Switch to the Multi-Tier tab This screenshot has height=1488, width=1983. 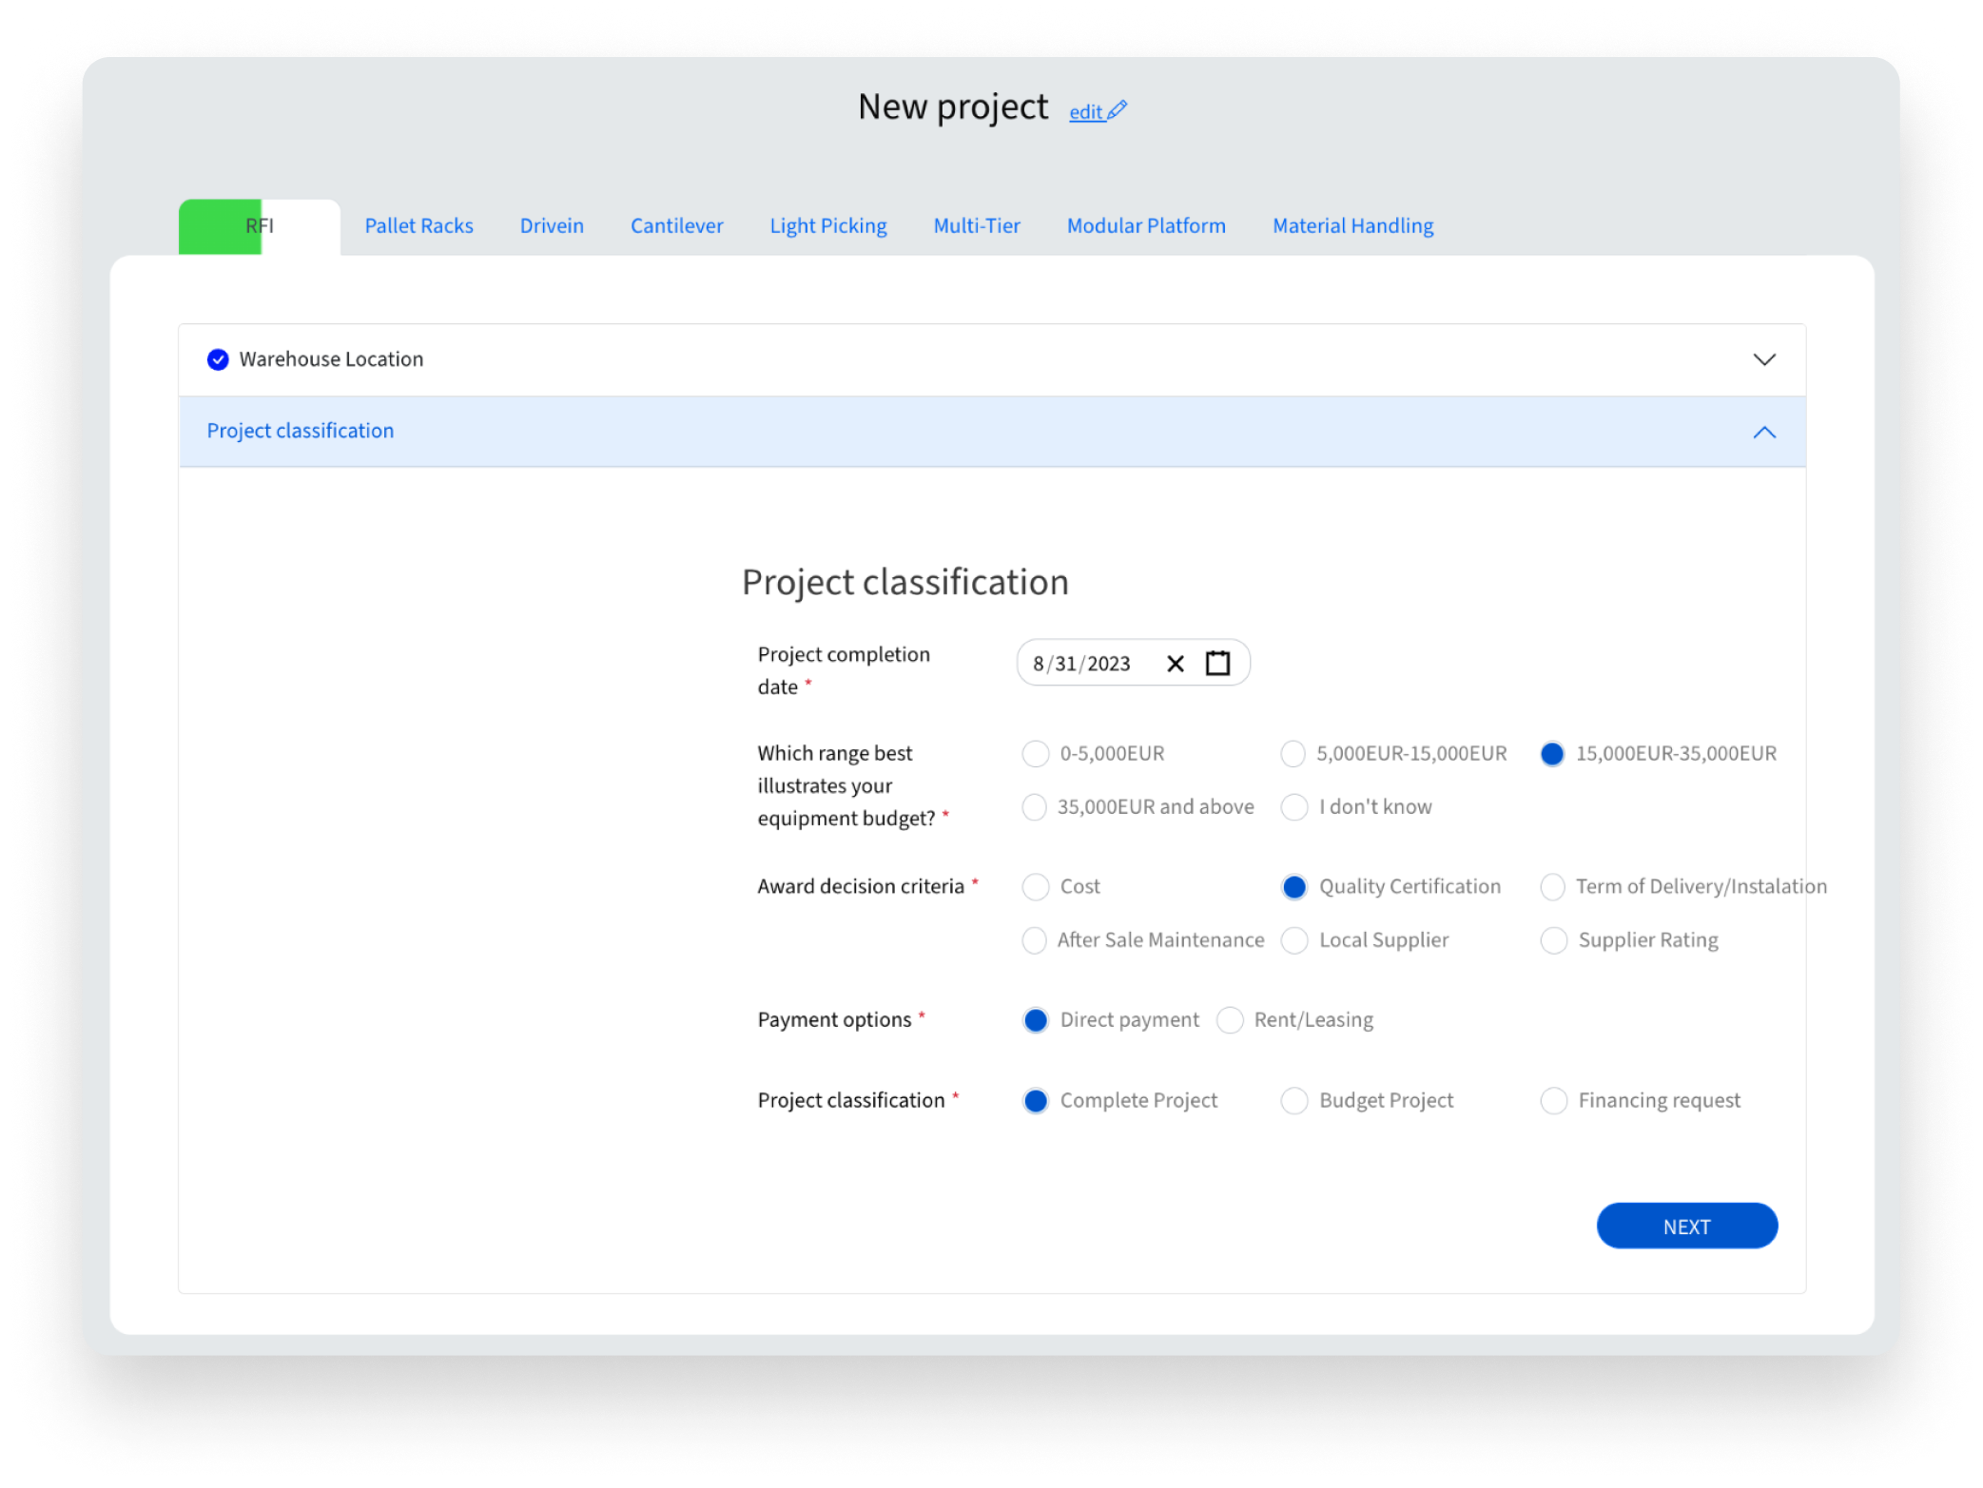pyautogui.click(x=977, y=226)
